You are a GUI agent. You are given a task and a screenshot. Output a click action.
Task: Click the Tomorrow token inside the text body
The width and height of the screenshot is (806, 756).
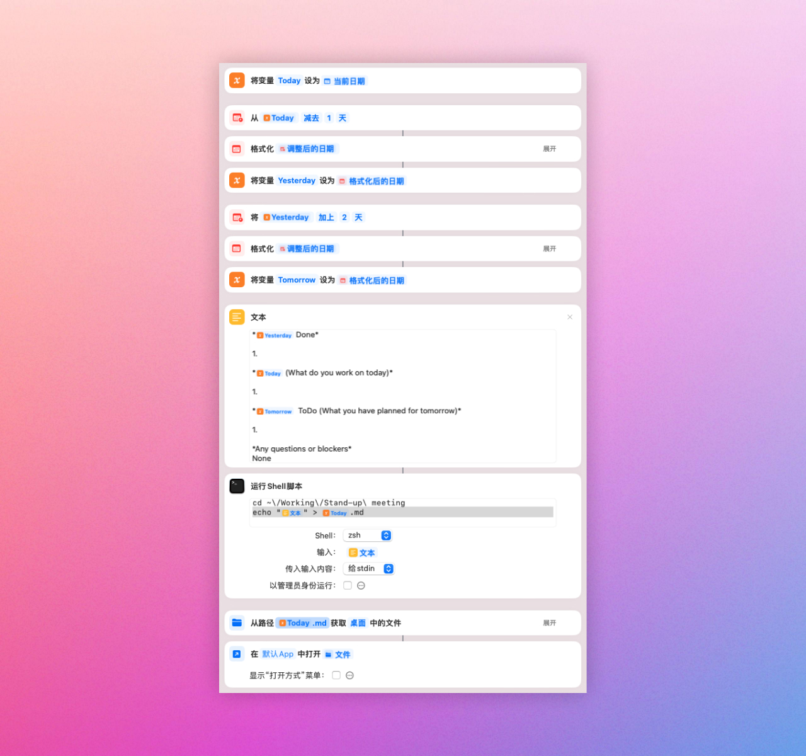[x=275, y=411]
